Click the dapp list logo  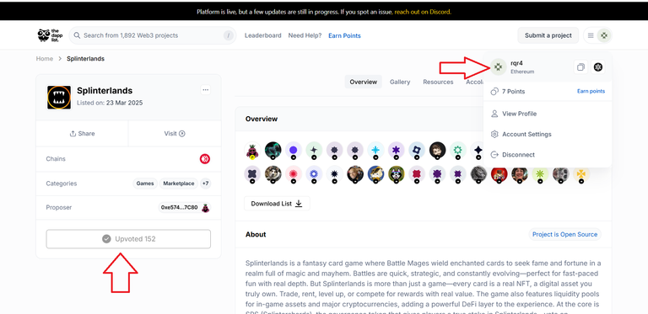50,35
